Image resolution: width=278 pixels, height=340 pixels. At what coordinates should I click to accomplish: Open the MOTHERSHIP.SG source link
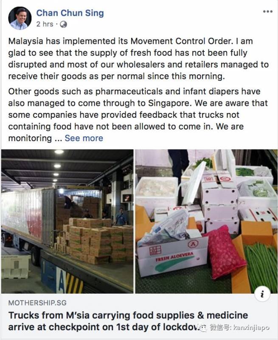(x=37, y=303)
